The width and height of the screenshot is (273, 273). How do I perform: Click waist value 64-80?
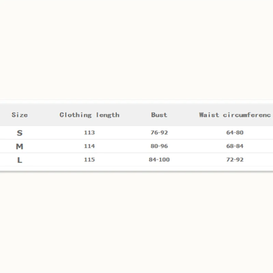(235, 133)
